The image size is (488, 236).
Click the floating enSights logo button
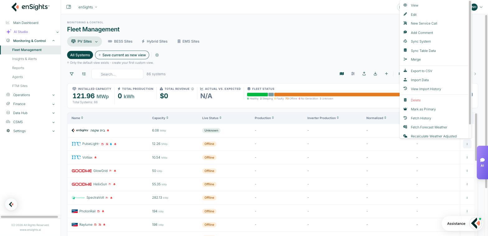(x=11, y=204)
